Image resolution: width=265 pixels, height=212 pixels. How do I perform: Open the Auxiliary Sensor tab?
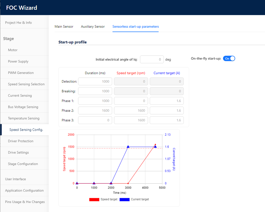93,26
